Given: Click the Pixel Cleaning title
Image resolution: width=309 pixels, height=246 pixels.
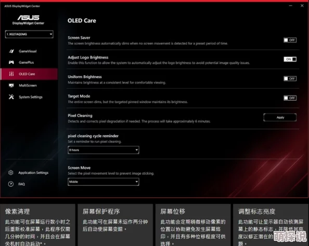Looking at the screenshot, I should (x=80, y=116).
